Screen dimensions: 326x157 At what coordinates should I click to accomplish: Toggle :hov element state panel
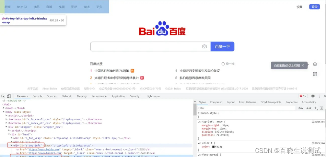coord(300,108)
